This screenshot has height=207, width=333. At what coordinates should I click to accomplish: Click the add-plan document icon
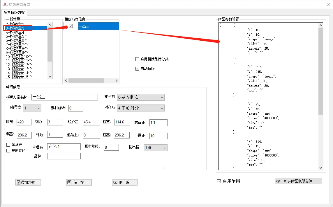click(x=18, y=182)
